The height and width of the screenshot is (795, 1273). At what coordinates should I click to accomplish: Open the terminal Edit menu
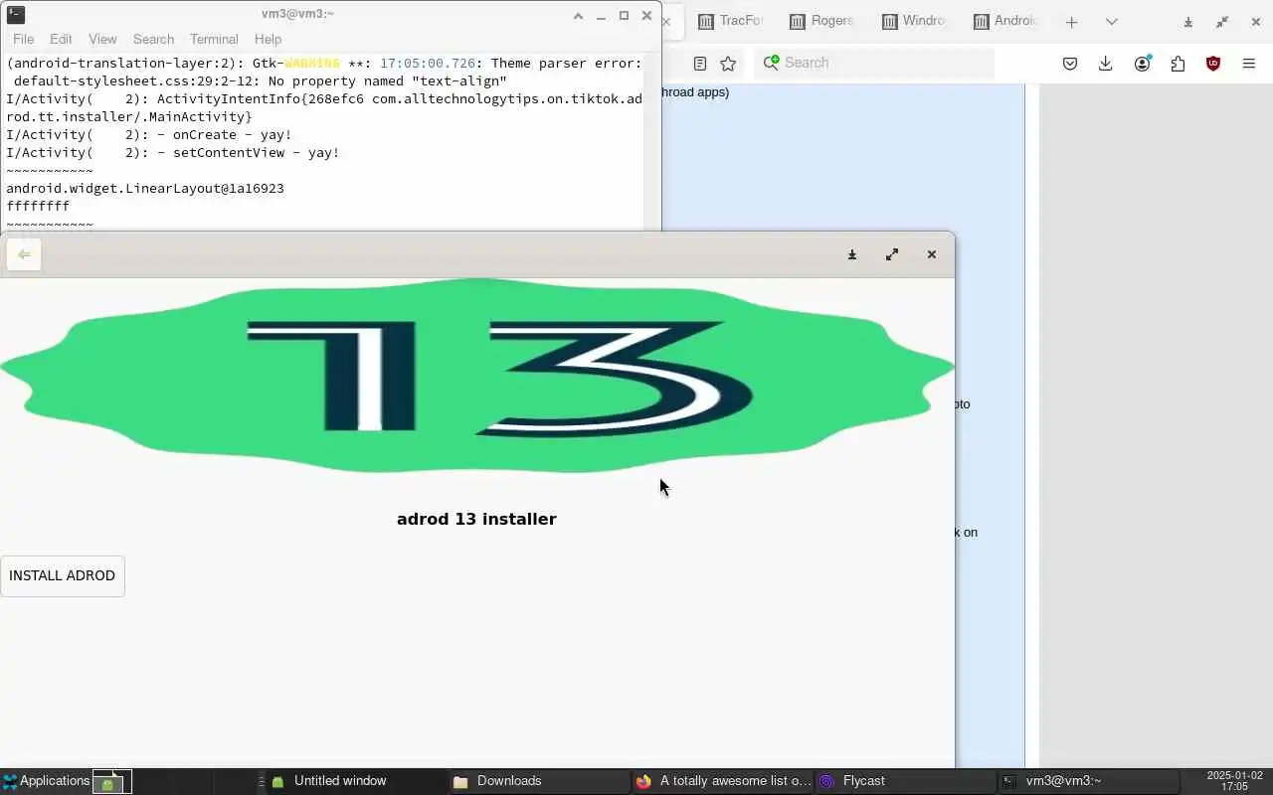tap(61, 39)
